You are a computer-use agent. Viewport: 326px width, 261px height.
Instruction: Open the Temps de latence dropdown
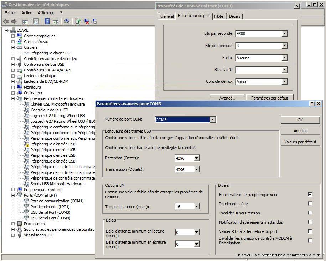(196, 207)
